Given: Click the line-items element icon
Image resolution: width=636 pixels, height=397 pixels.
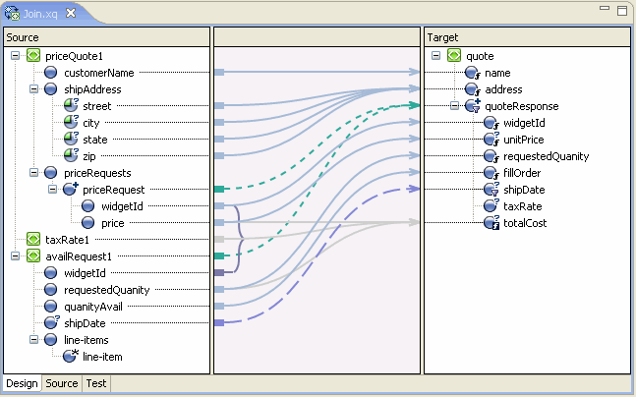Looking at the screenshot, I should (x=51, y=339).
